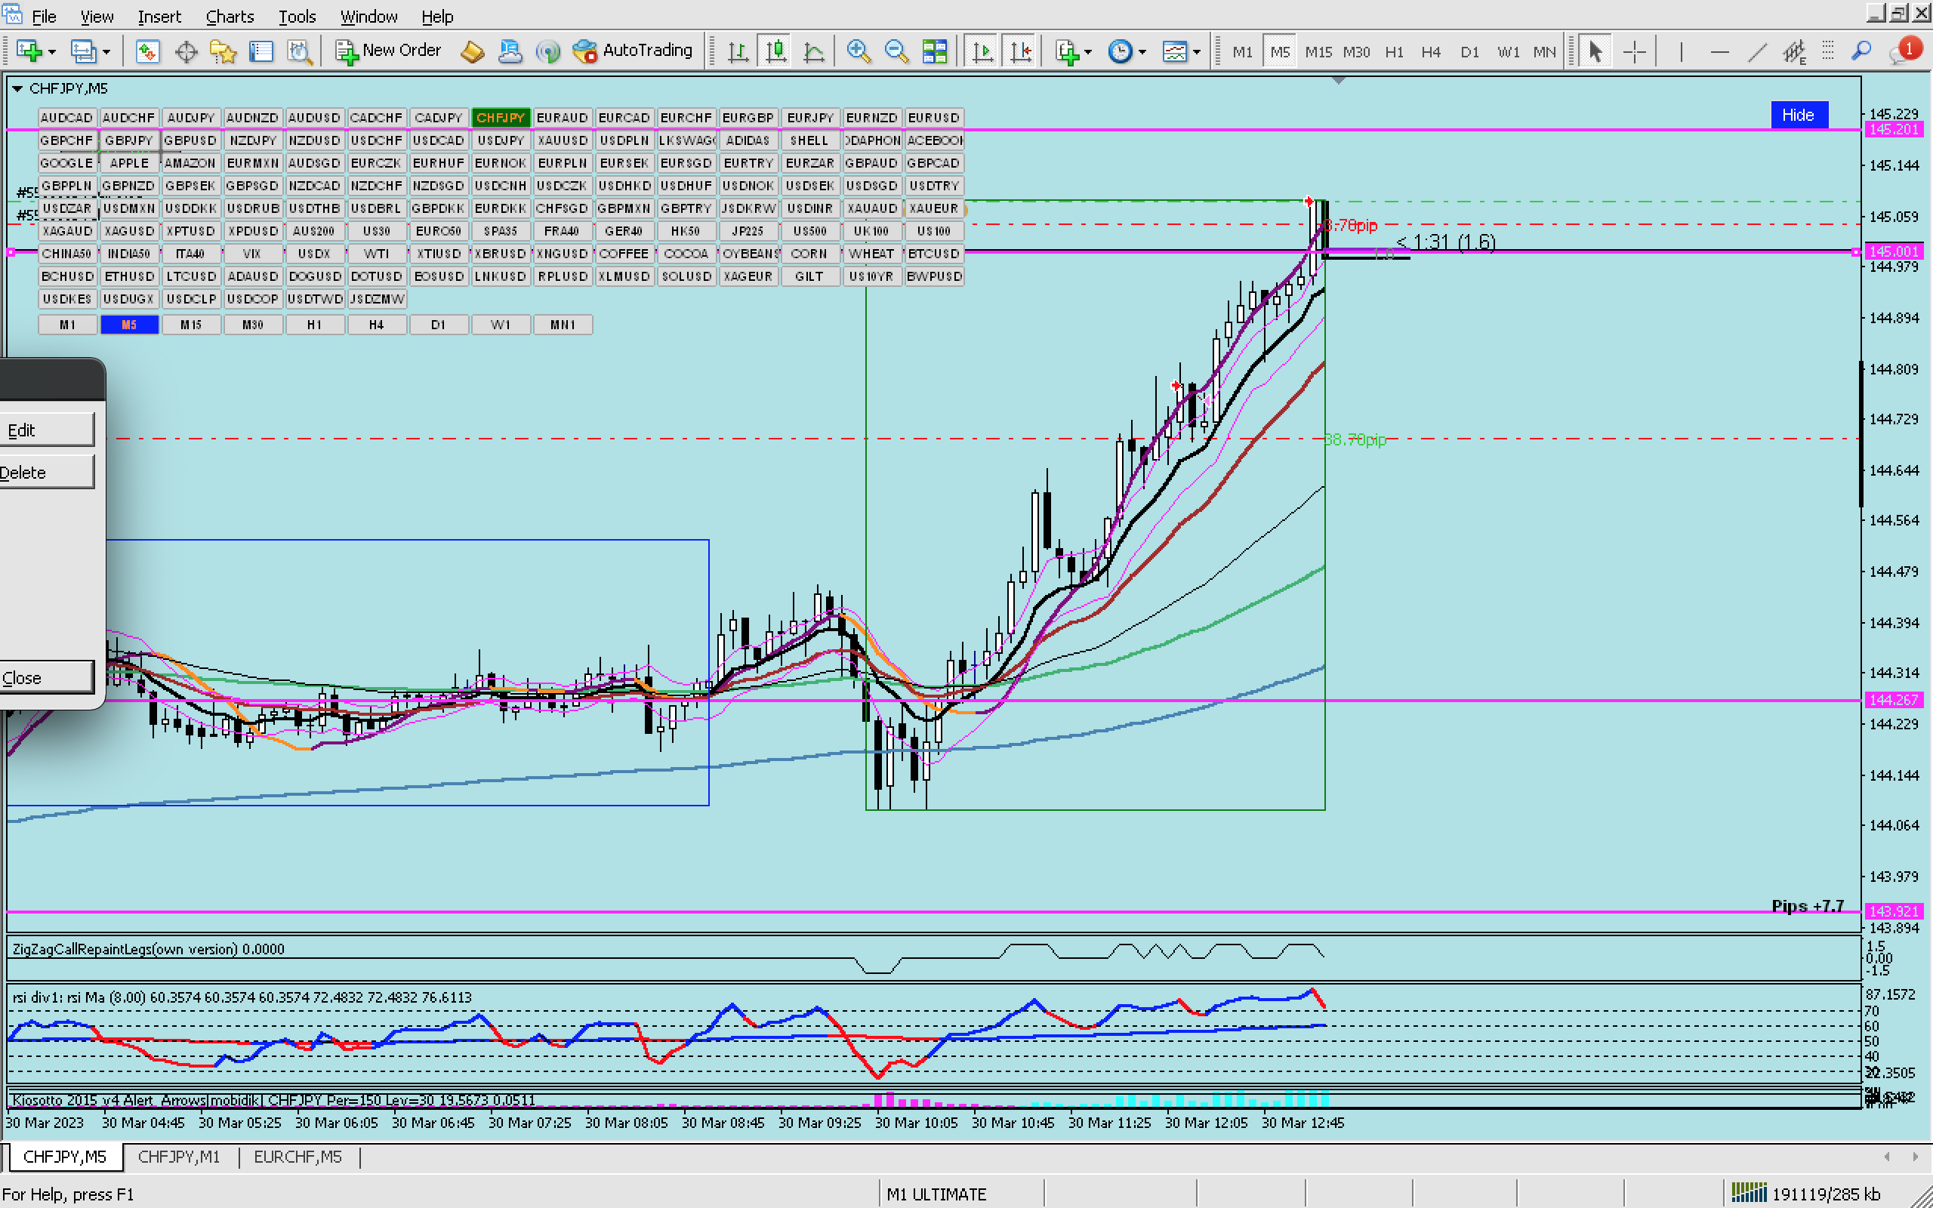Enable chart auto scroll
Viewport: 1933px width, 1208px height.
[982, 51]
